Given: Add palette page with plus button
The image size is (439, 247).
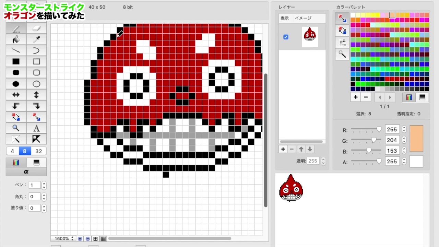Looking at the screenshot, I should click(x=356, y=97).
